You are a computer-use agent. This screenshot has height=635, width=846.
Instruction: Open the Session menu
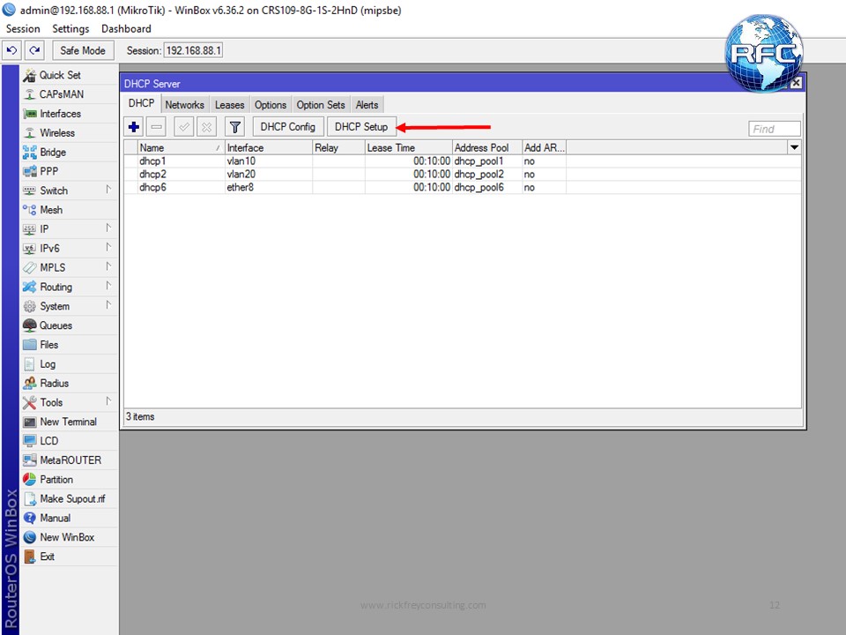point(23,28)
